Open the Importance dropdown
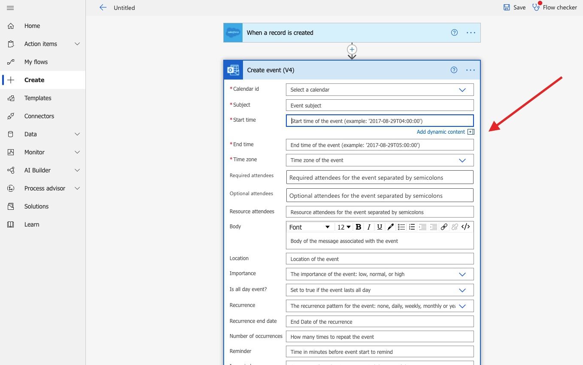Image resolution: width=583 pixels, height=365 pixels. pos(380,274)
